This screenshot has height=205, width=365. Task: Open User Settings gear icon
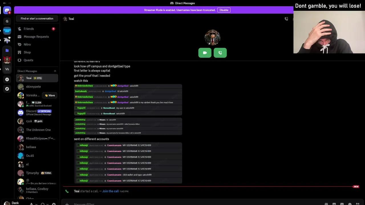pyautogui.click(x=54, y=204)
